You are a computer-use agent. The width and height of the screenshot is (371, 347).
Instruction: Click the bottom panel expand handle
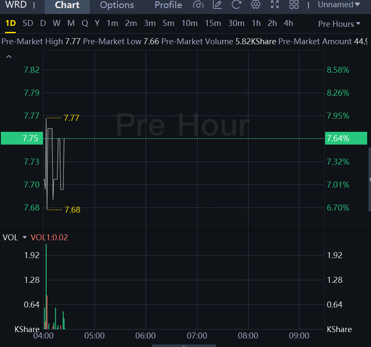[x=184, y=346]
